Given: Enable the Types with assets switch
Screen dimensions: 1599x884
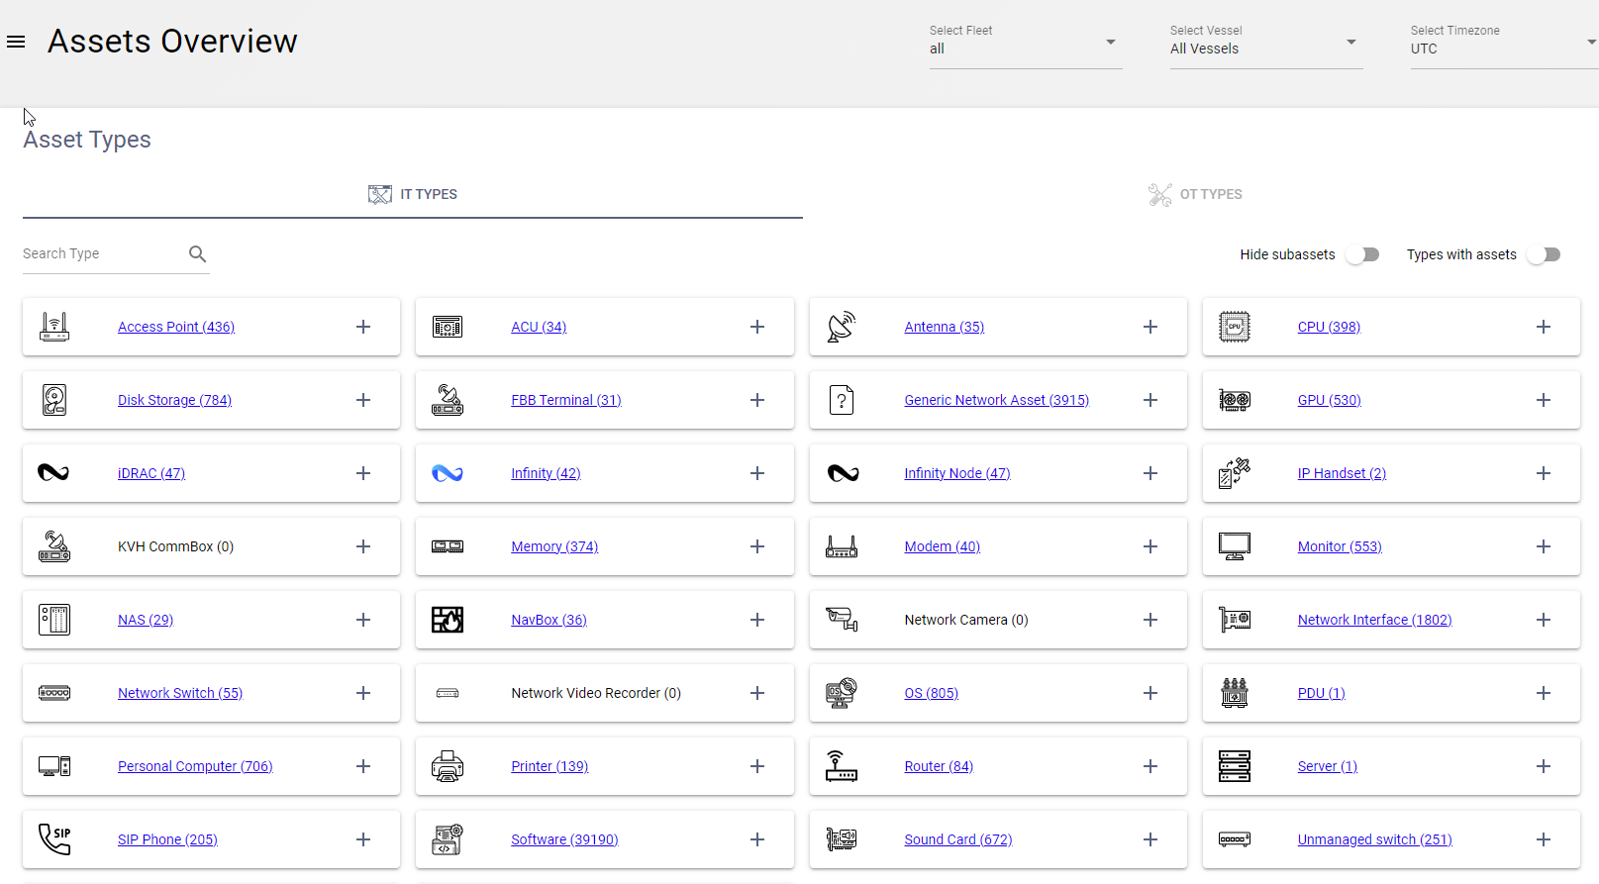Looking at the screenshot, I should point(1544,254).
